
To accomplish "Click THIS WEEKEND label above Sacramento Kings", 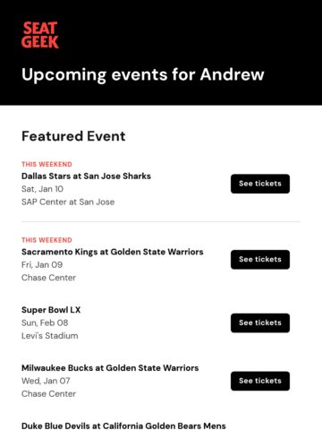I will [47, 240].
